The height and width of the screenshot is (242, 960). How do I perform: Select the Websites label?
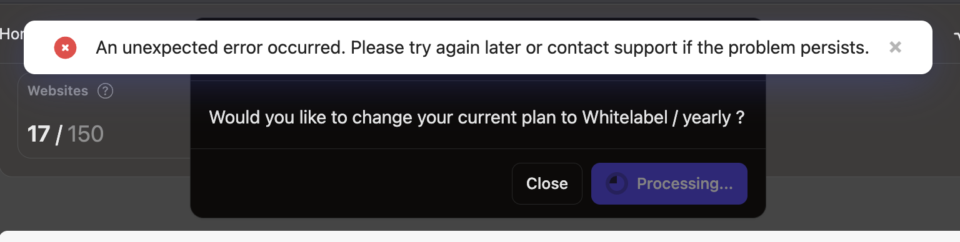pos(58,91)
